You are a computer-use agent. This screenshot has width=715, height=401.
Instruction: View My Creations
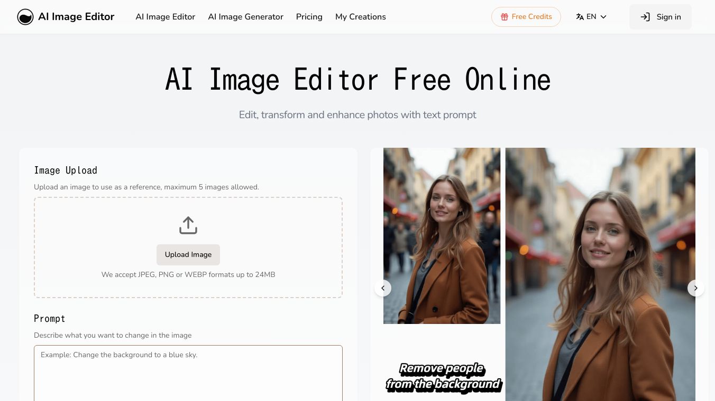coord(361,17)
